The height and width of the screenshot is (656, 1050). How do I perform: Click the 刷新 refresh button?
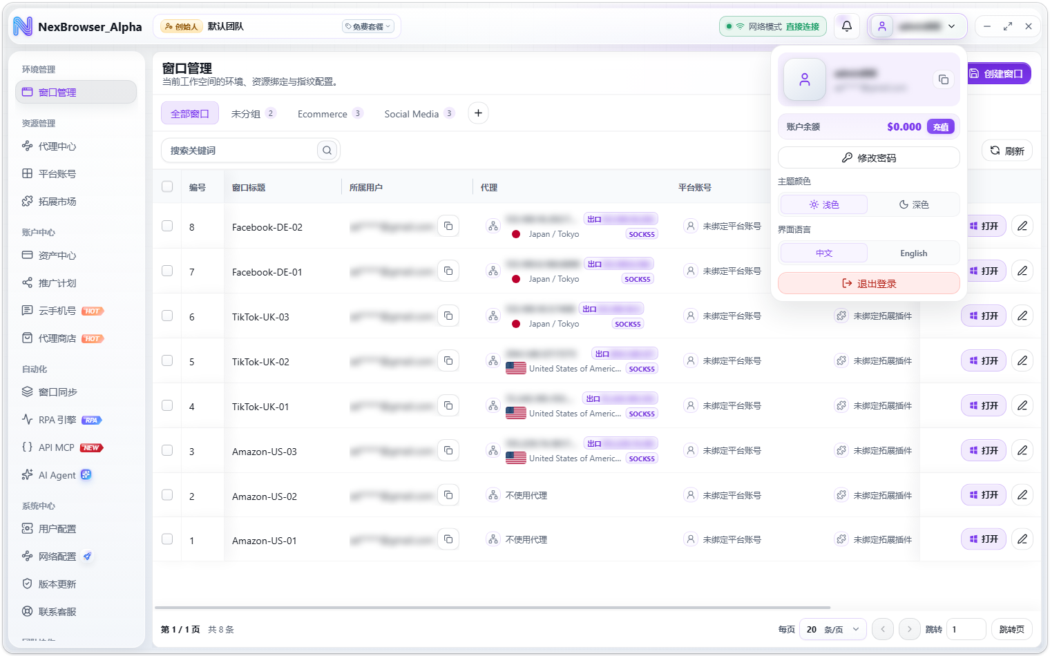pos(1006,151)
